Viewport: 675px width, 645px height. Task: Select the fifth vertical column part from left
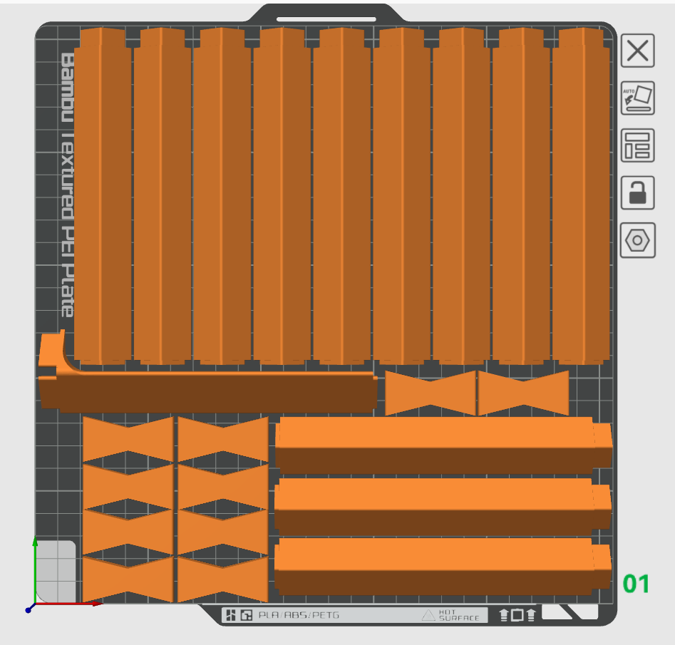342,196
